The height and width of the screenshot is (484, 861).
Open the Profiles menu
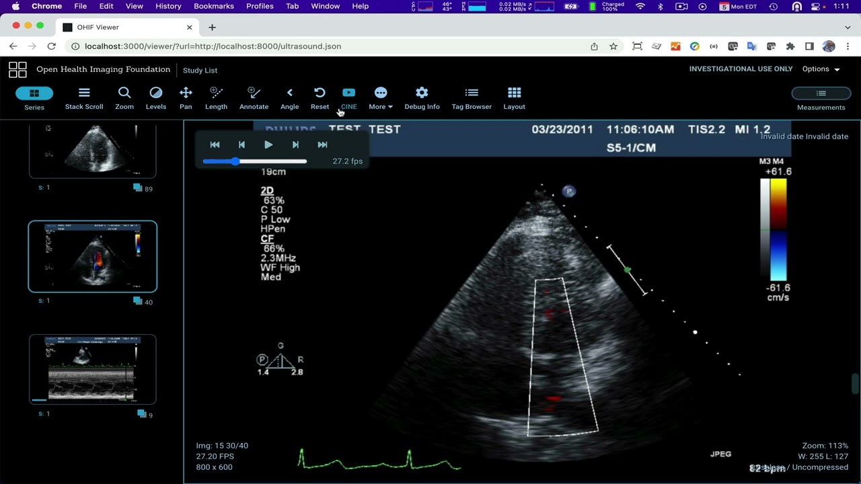260,6
